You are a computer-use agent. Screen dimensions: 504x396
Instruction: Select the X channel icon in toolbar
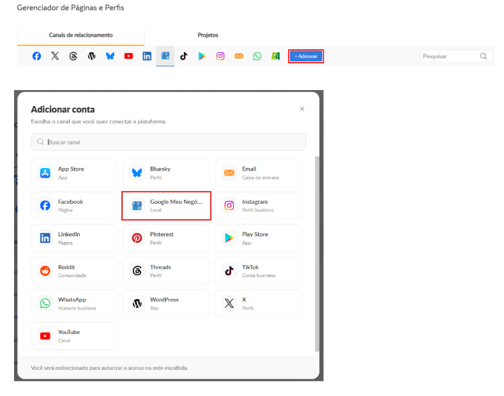coord(55,56)
